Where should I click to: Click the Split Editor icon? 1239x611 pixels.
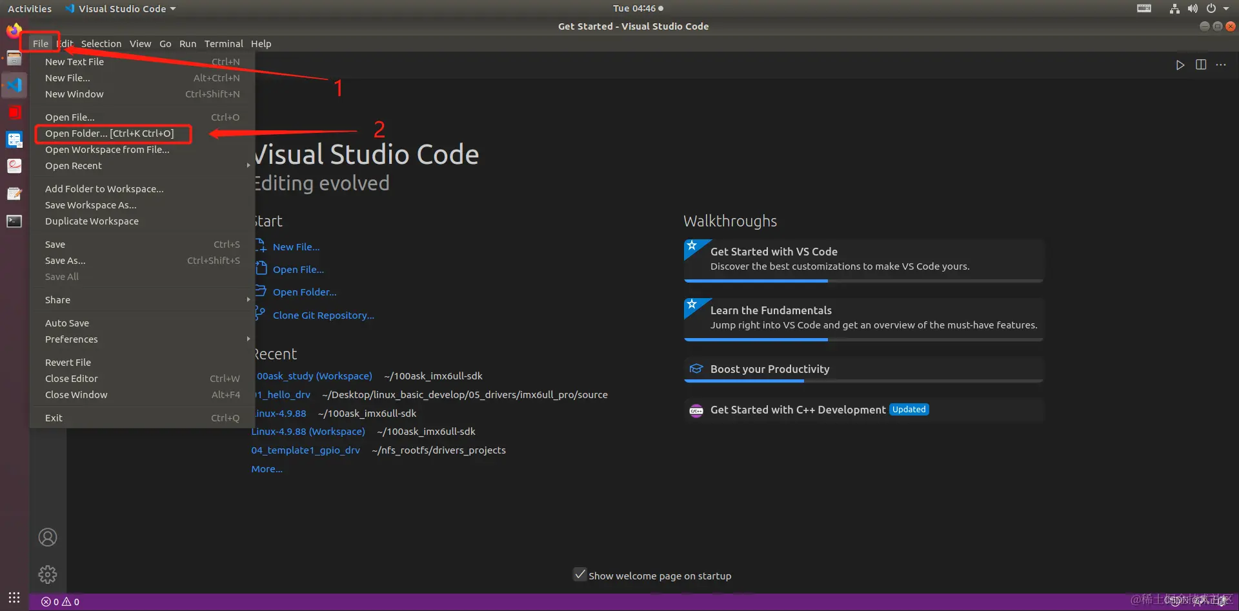[1201, 65]
